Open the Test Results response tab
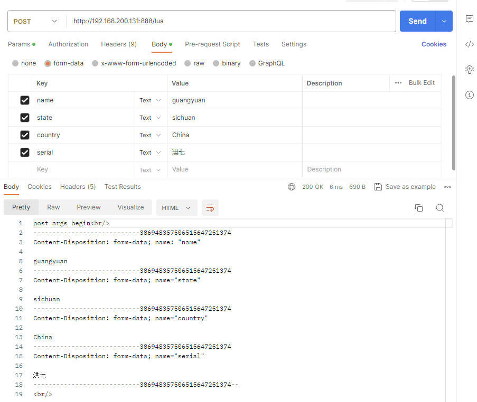The width and height of the screenshot is (477, 402). [x=123, y=187]
